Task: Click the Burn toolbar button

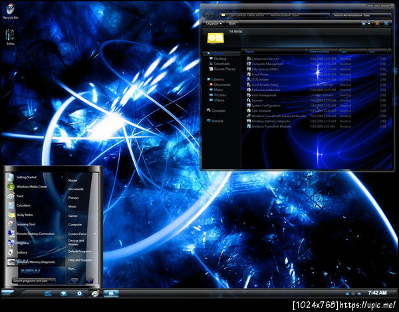Action: (x=232, y=23)
